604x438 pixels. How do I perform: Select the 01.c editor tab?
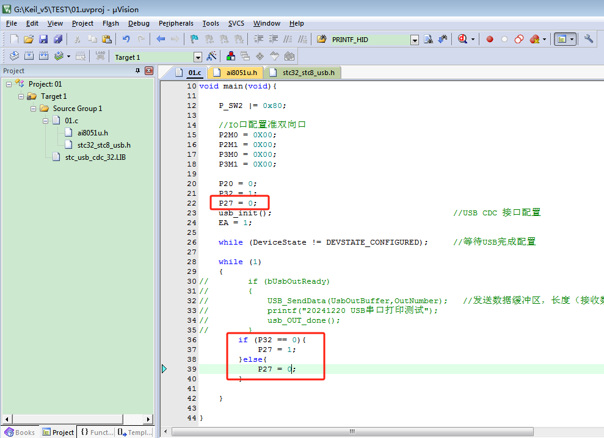[x=188, y=73]
